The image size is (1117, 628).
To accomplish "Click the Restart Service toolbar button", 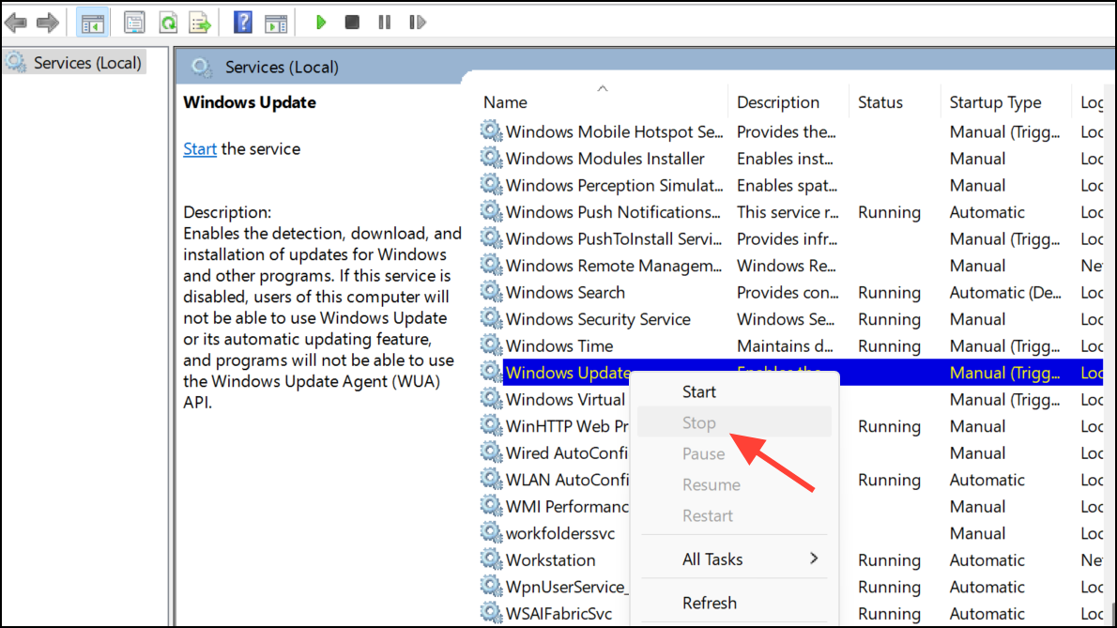I will tap(418, 23).
